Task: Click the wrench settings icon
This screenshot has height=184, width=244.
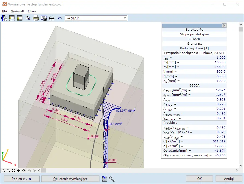Action: (111, 179)
